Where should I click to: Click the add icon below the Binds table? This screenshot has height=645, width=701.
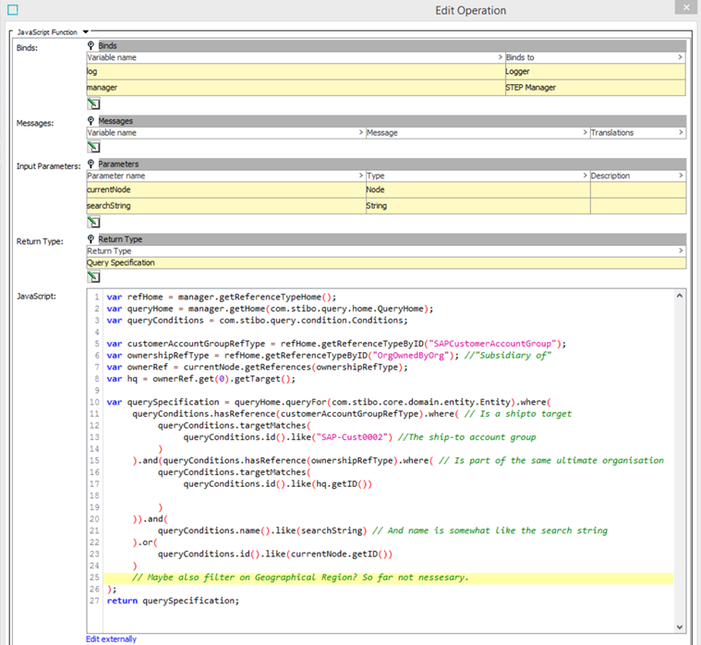pos(93,102)
